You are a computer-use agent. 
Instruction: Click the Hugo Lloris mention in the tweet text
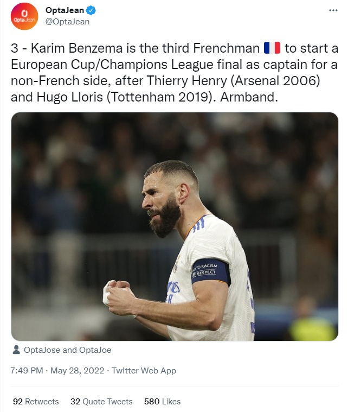point(70,97)
